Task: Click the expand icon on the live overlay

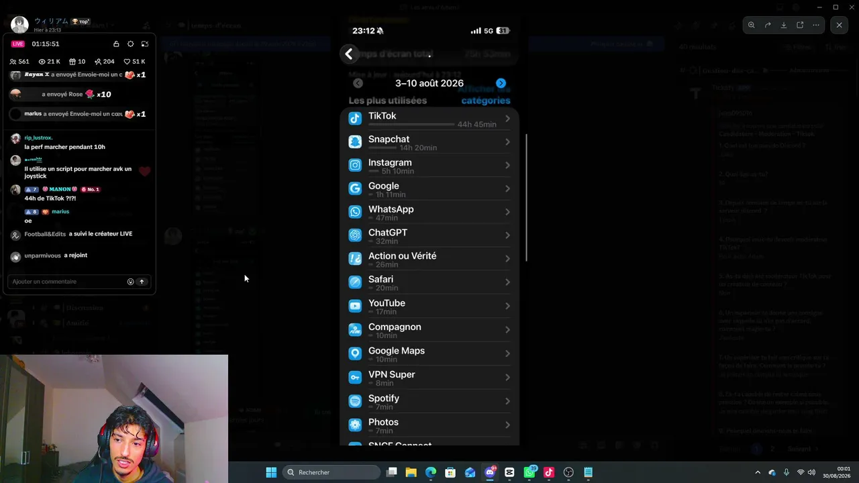Action: click(144, 44)
